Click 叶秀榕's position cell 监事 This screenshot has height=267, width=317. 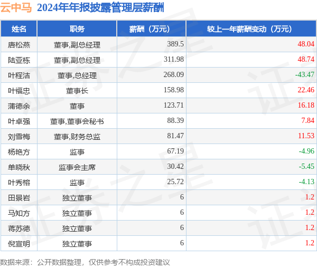77,183
